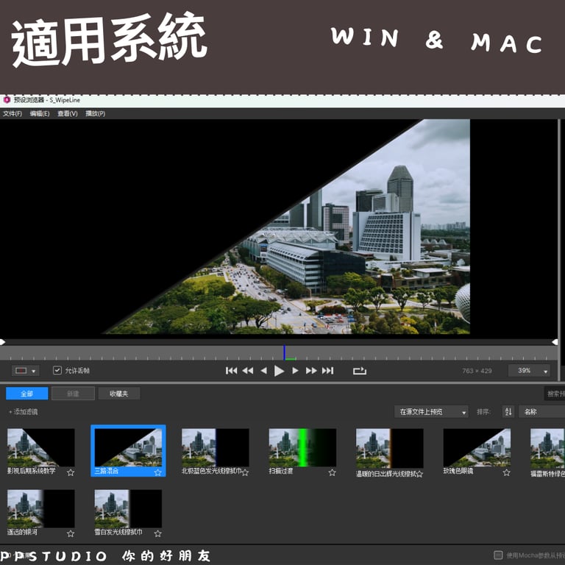The width and height of the screenshot is (565, 565).
Task: Open the 文件(F) menu
Action: pyautogui.click(x=13, y=113)
